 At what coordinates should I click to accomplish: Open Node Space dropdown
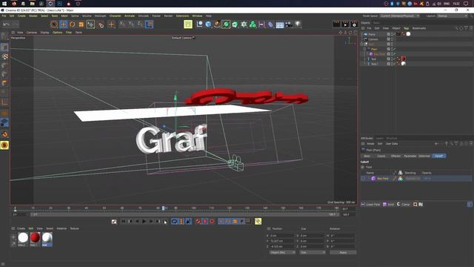399,16
